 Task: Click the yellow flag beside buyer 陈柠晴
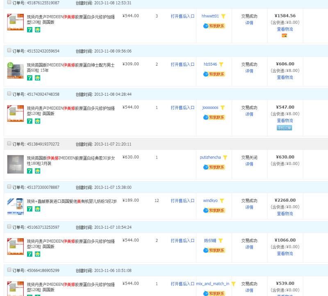pyautogui.click(x=221, y=241)
